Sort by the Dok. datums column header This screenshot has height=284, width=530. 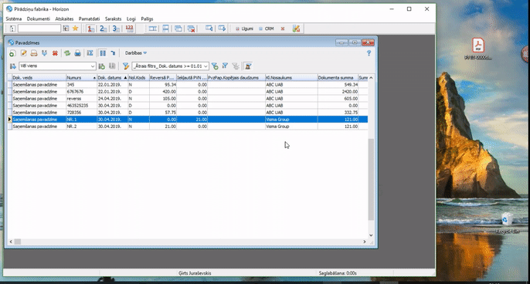tap(113, 78)
